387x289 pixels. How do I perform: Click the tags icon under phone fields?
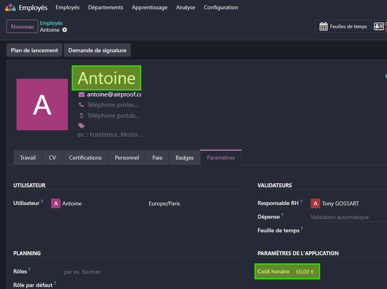82,125
